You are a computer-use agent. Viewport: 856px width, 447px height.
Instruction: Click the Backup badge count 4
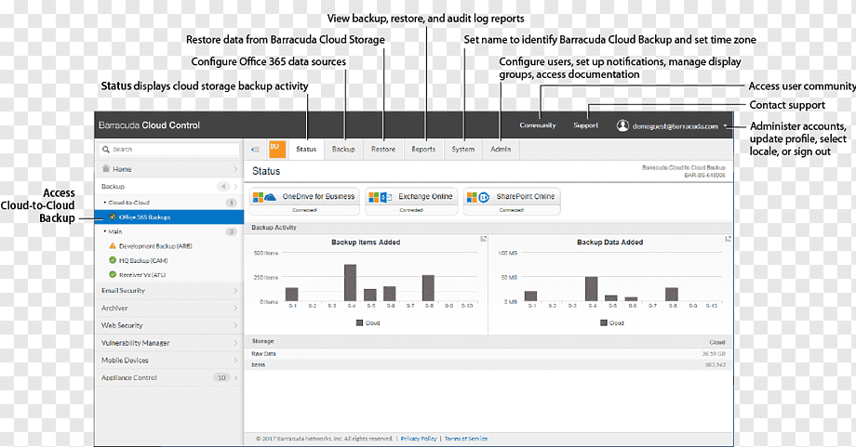[223, 187]
